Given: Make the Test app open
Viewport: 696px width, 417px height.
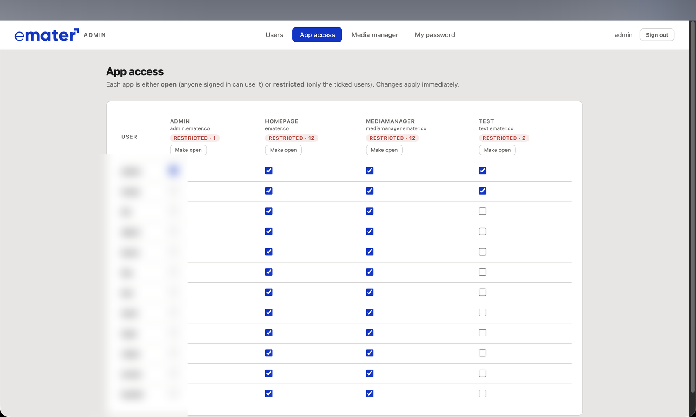Looking at the screenshot, I should click(x=497, y=150).
